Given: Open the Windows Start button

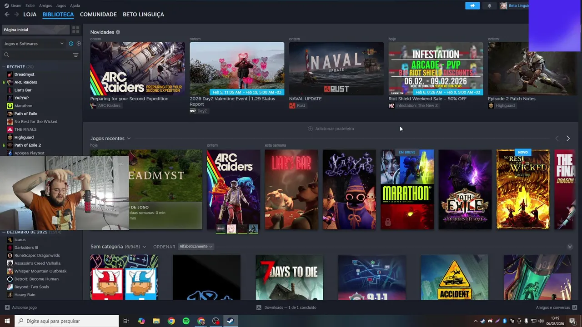Looking at the screenshot, I should [7, 321].
